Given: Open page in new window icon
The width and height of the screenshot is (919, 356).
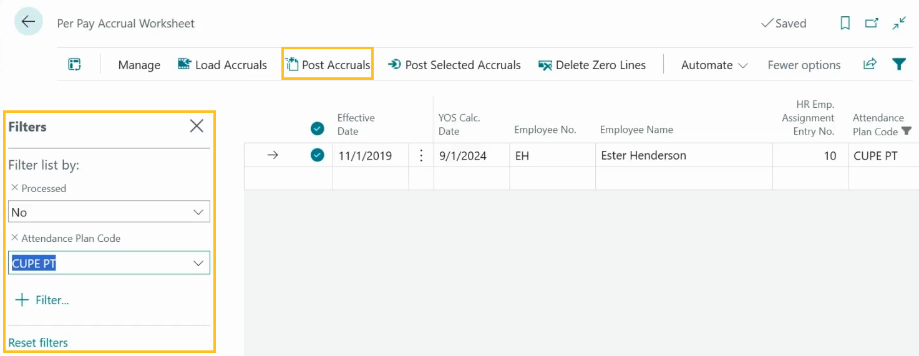Looking at the screenshot, I should (872, 24).
